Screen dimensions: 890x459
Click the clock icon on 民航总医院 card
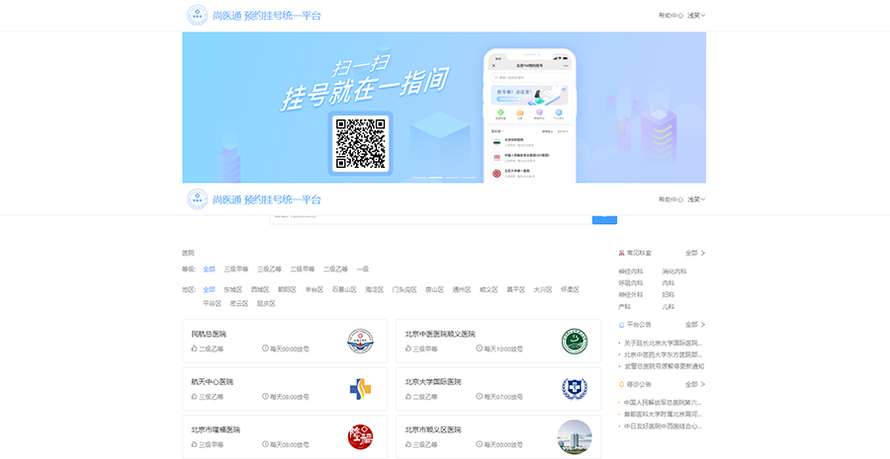265,348
